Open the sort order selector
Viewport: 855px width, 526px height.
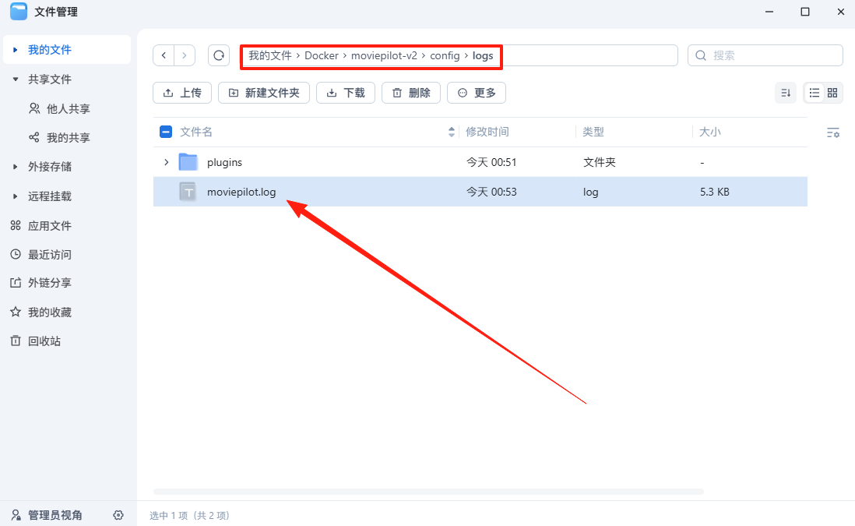tap(786, 92)
